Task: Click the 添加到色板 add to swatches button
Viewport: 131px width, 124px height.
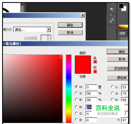Action: click(117, 68)
